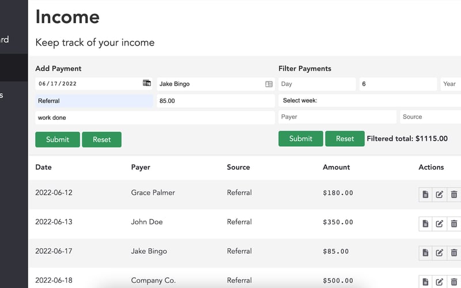This screenshot has width=461, height=288.
Task: Click Filtered total: $1115.00 text
Action: point(407,139)
